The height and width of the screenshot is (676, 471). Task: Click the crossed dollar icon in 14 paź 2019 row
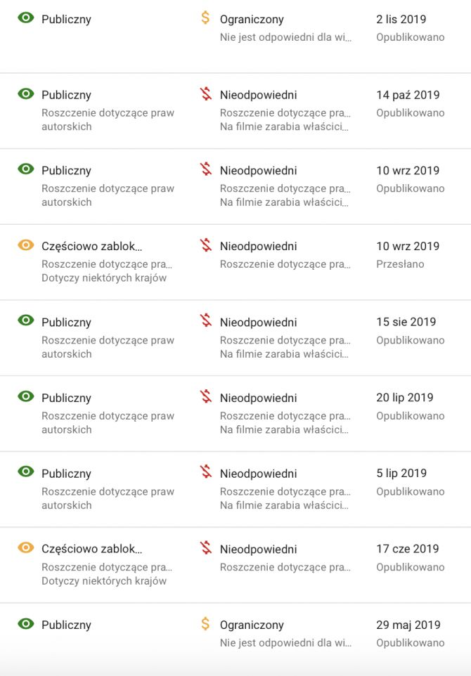[x=205, y=93]
